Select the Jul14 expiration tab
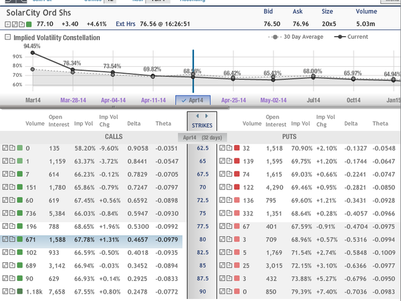The width and height of the screenshot is (401, 301). pos(313,100)
